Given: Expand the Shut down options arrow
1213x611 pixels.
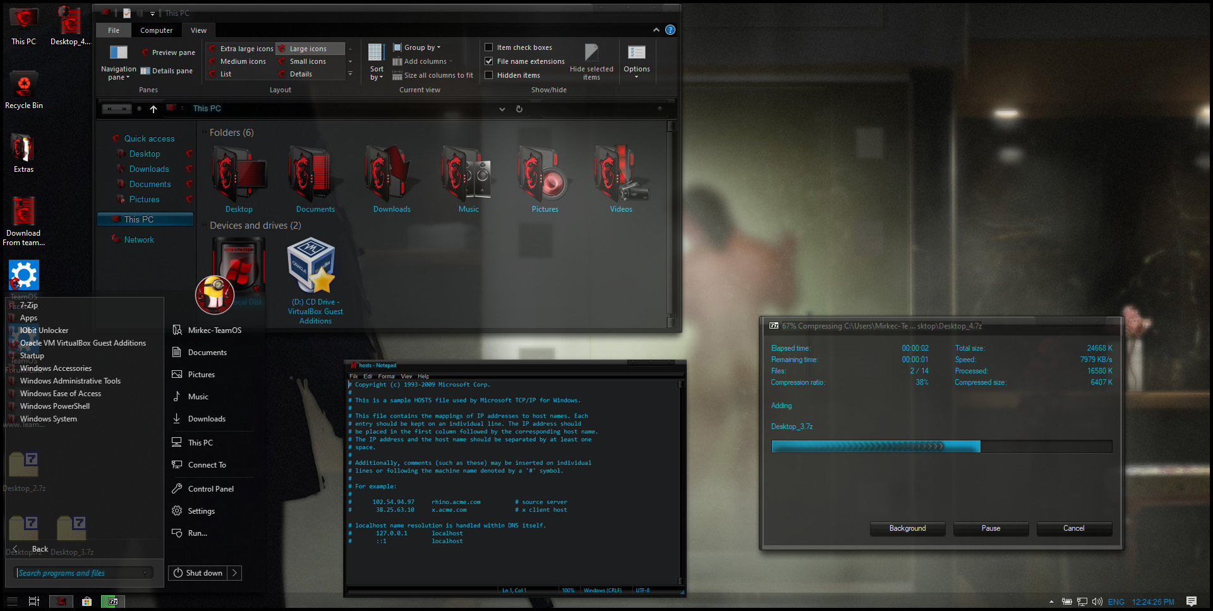Looking at the screenshot, I should [x=234, y=573].
